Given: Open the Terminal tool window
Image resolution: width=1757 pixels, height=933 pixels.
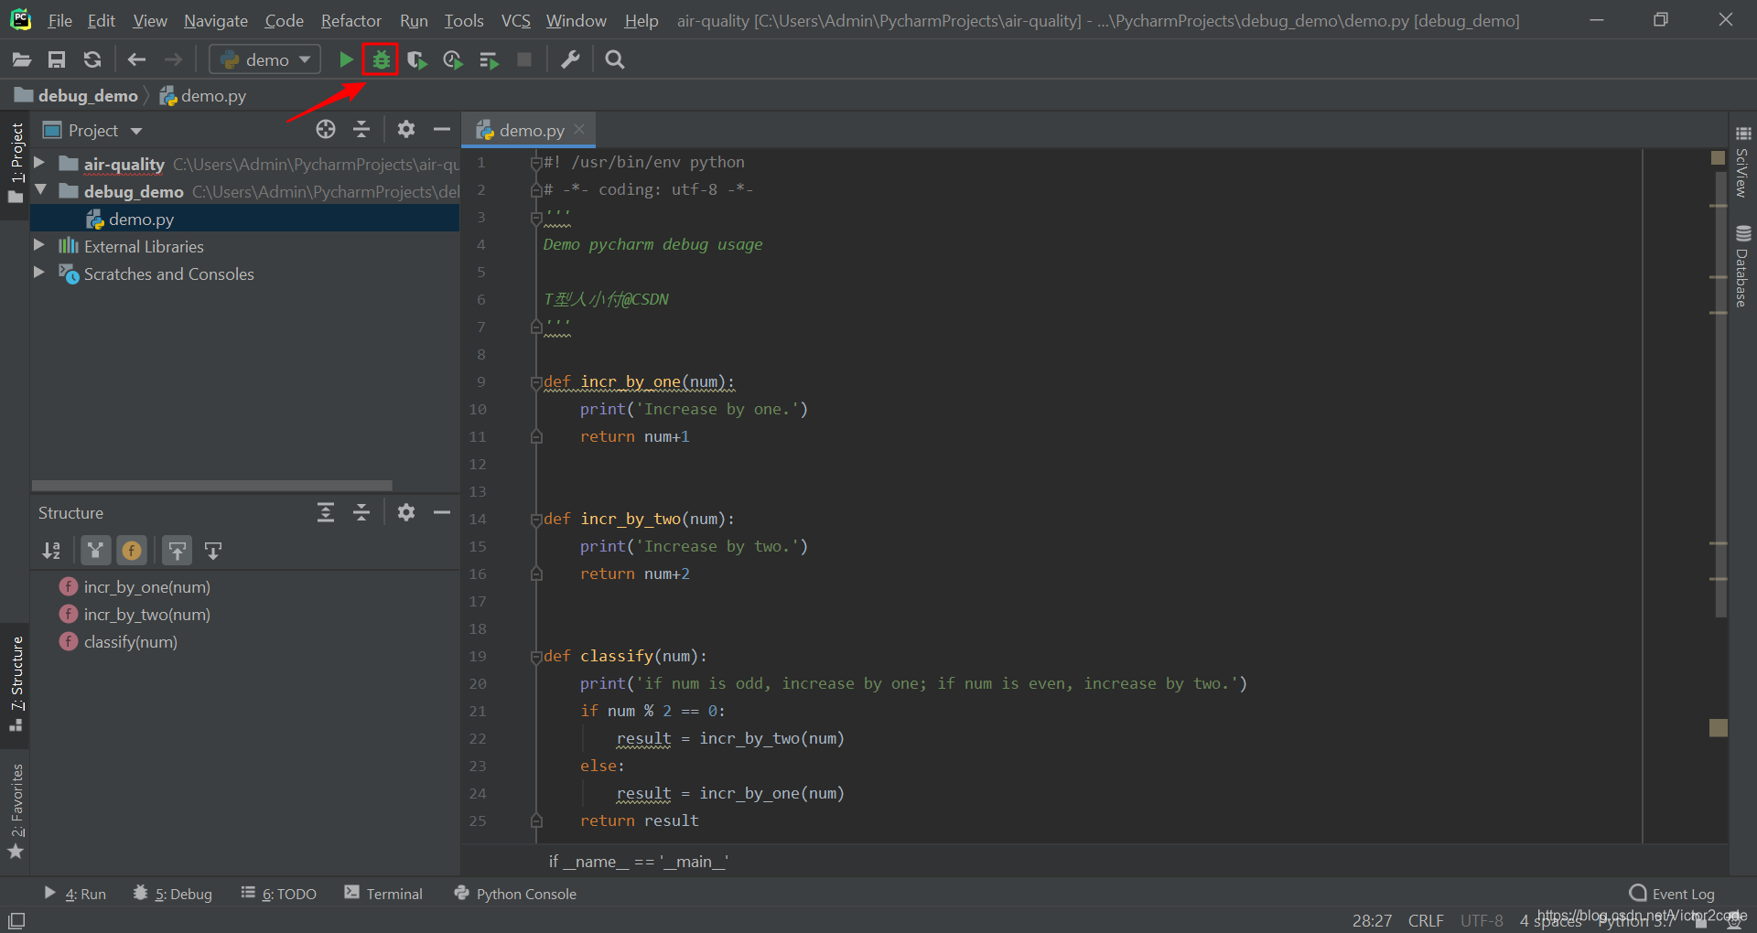Looking at the screenshot, I should click(383, 894).
